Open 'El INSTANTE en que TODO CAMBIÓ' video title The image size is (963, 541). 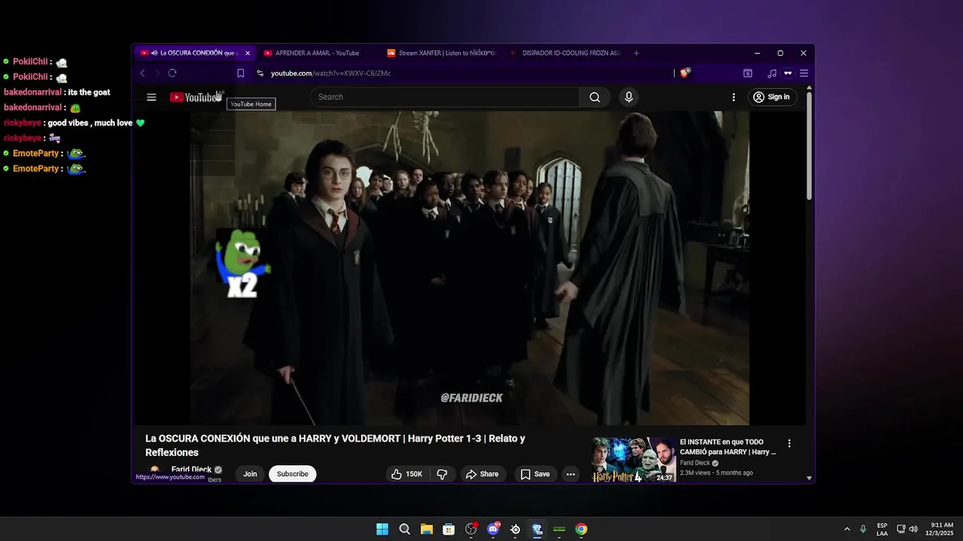pos(728,447)
